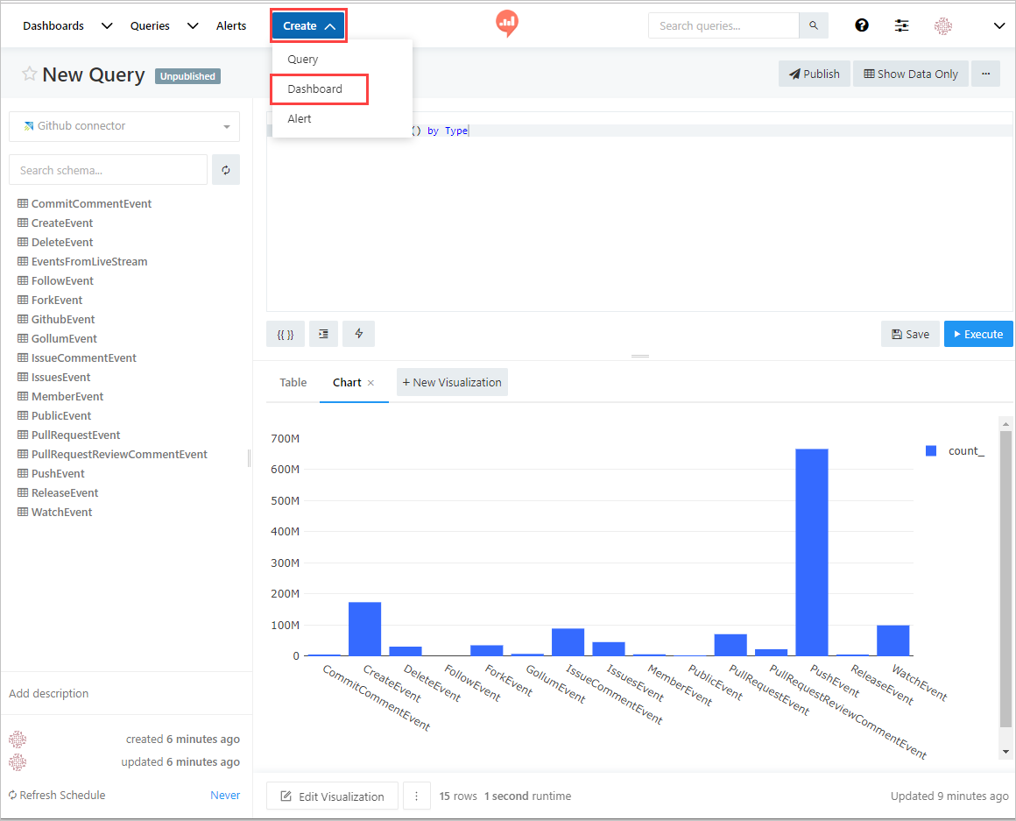Viewport: 1016px width, 821px height.
Task: Format the query using the indent icon
Action: tap(322, 334)
